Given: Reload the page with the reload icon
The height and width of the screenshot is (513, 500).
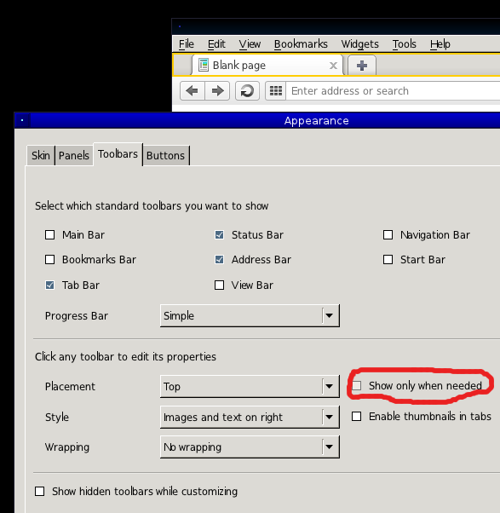Looking at the screenshot, I should (247, 90).
